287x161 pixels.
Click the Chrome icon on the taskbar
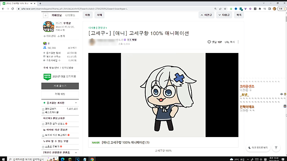coord(92,159)
